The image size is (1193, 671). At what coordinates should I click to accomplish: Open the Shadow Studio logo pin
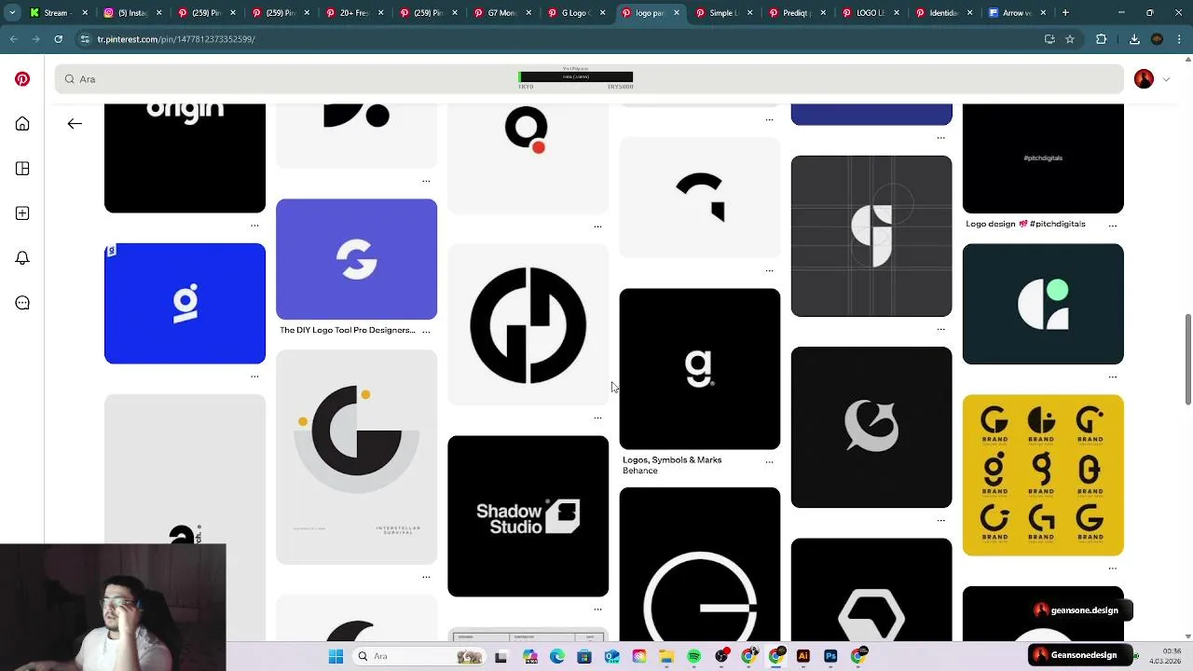tap(528, 516)
